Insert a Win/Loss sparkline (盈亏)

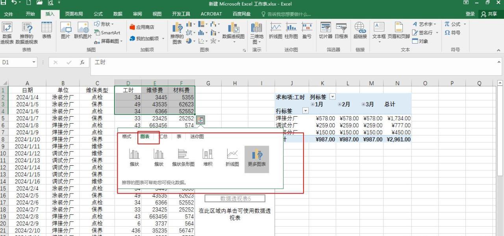pyautogui.click(x=307, y=31)
